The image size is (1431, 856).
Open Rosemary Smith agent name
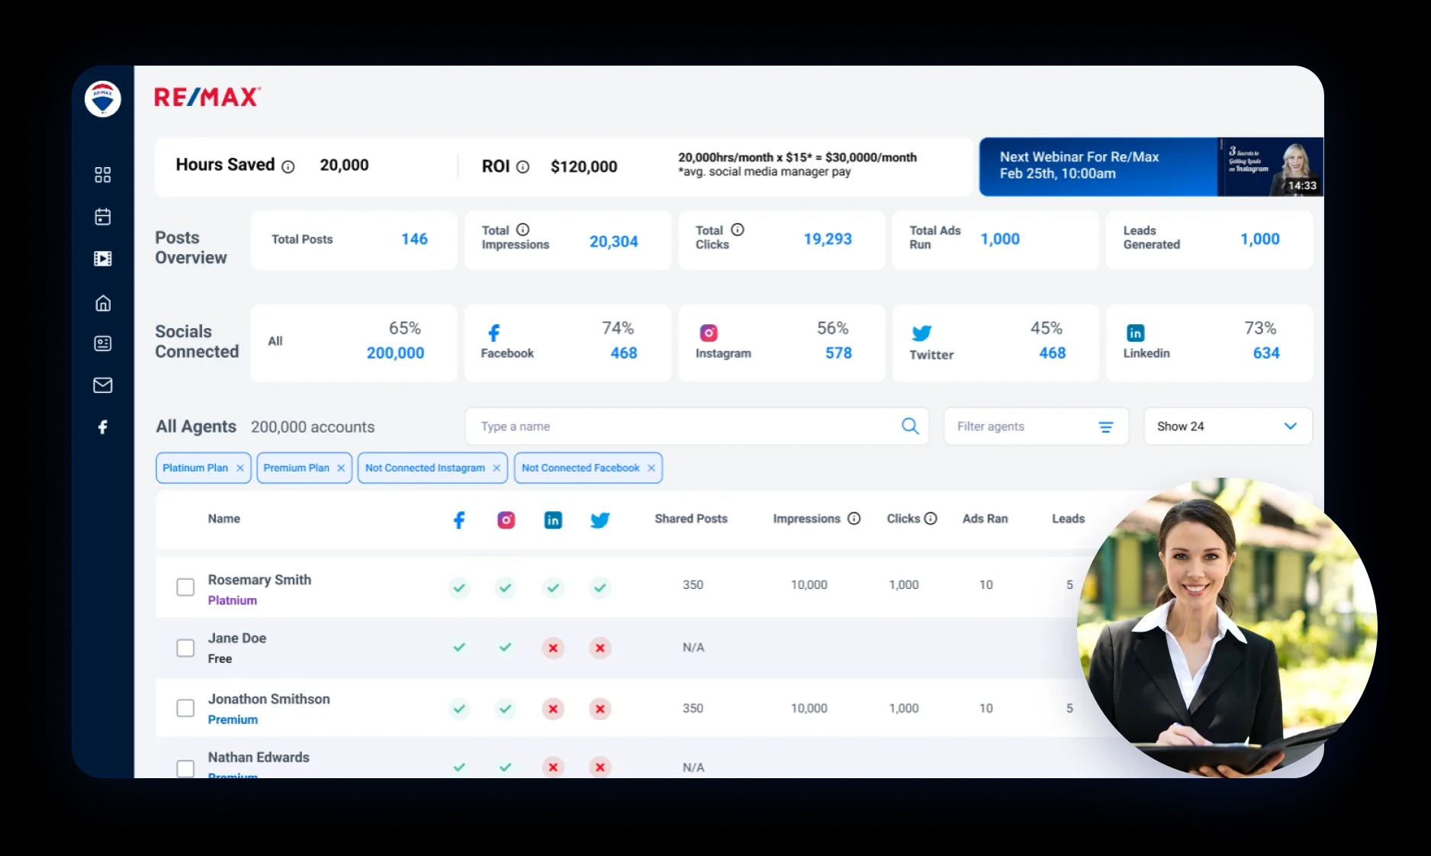coord(259,580)
